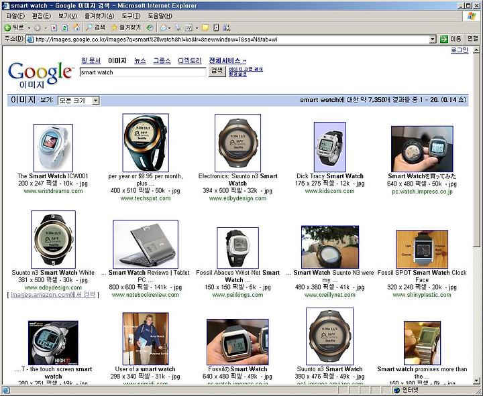Click the page scrollbar up arrow
This screenshot has height=396, width=483.
(476, 50)
